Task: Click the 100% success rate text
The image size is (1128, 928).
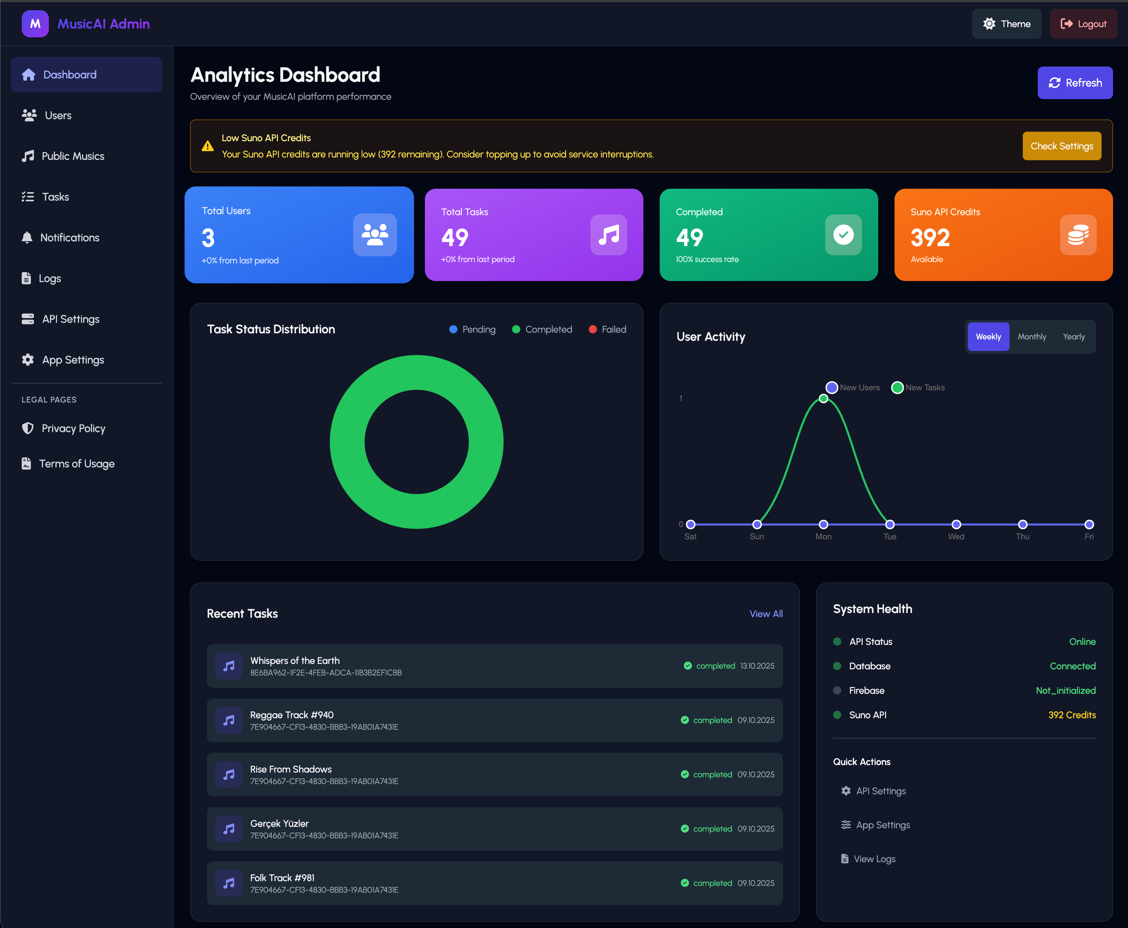Action: [x=707, y=259]
